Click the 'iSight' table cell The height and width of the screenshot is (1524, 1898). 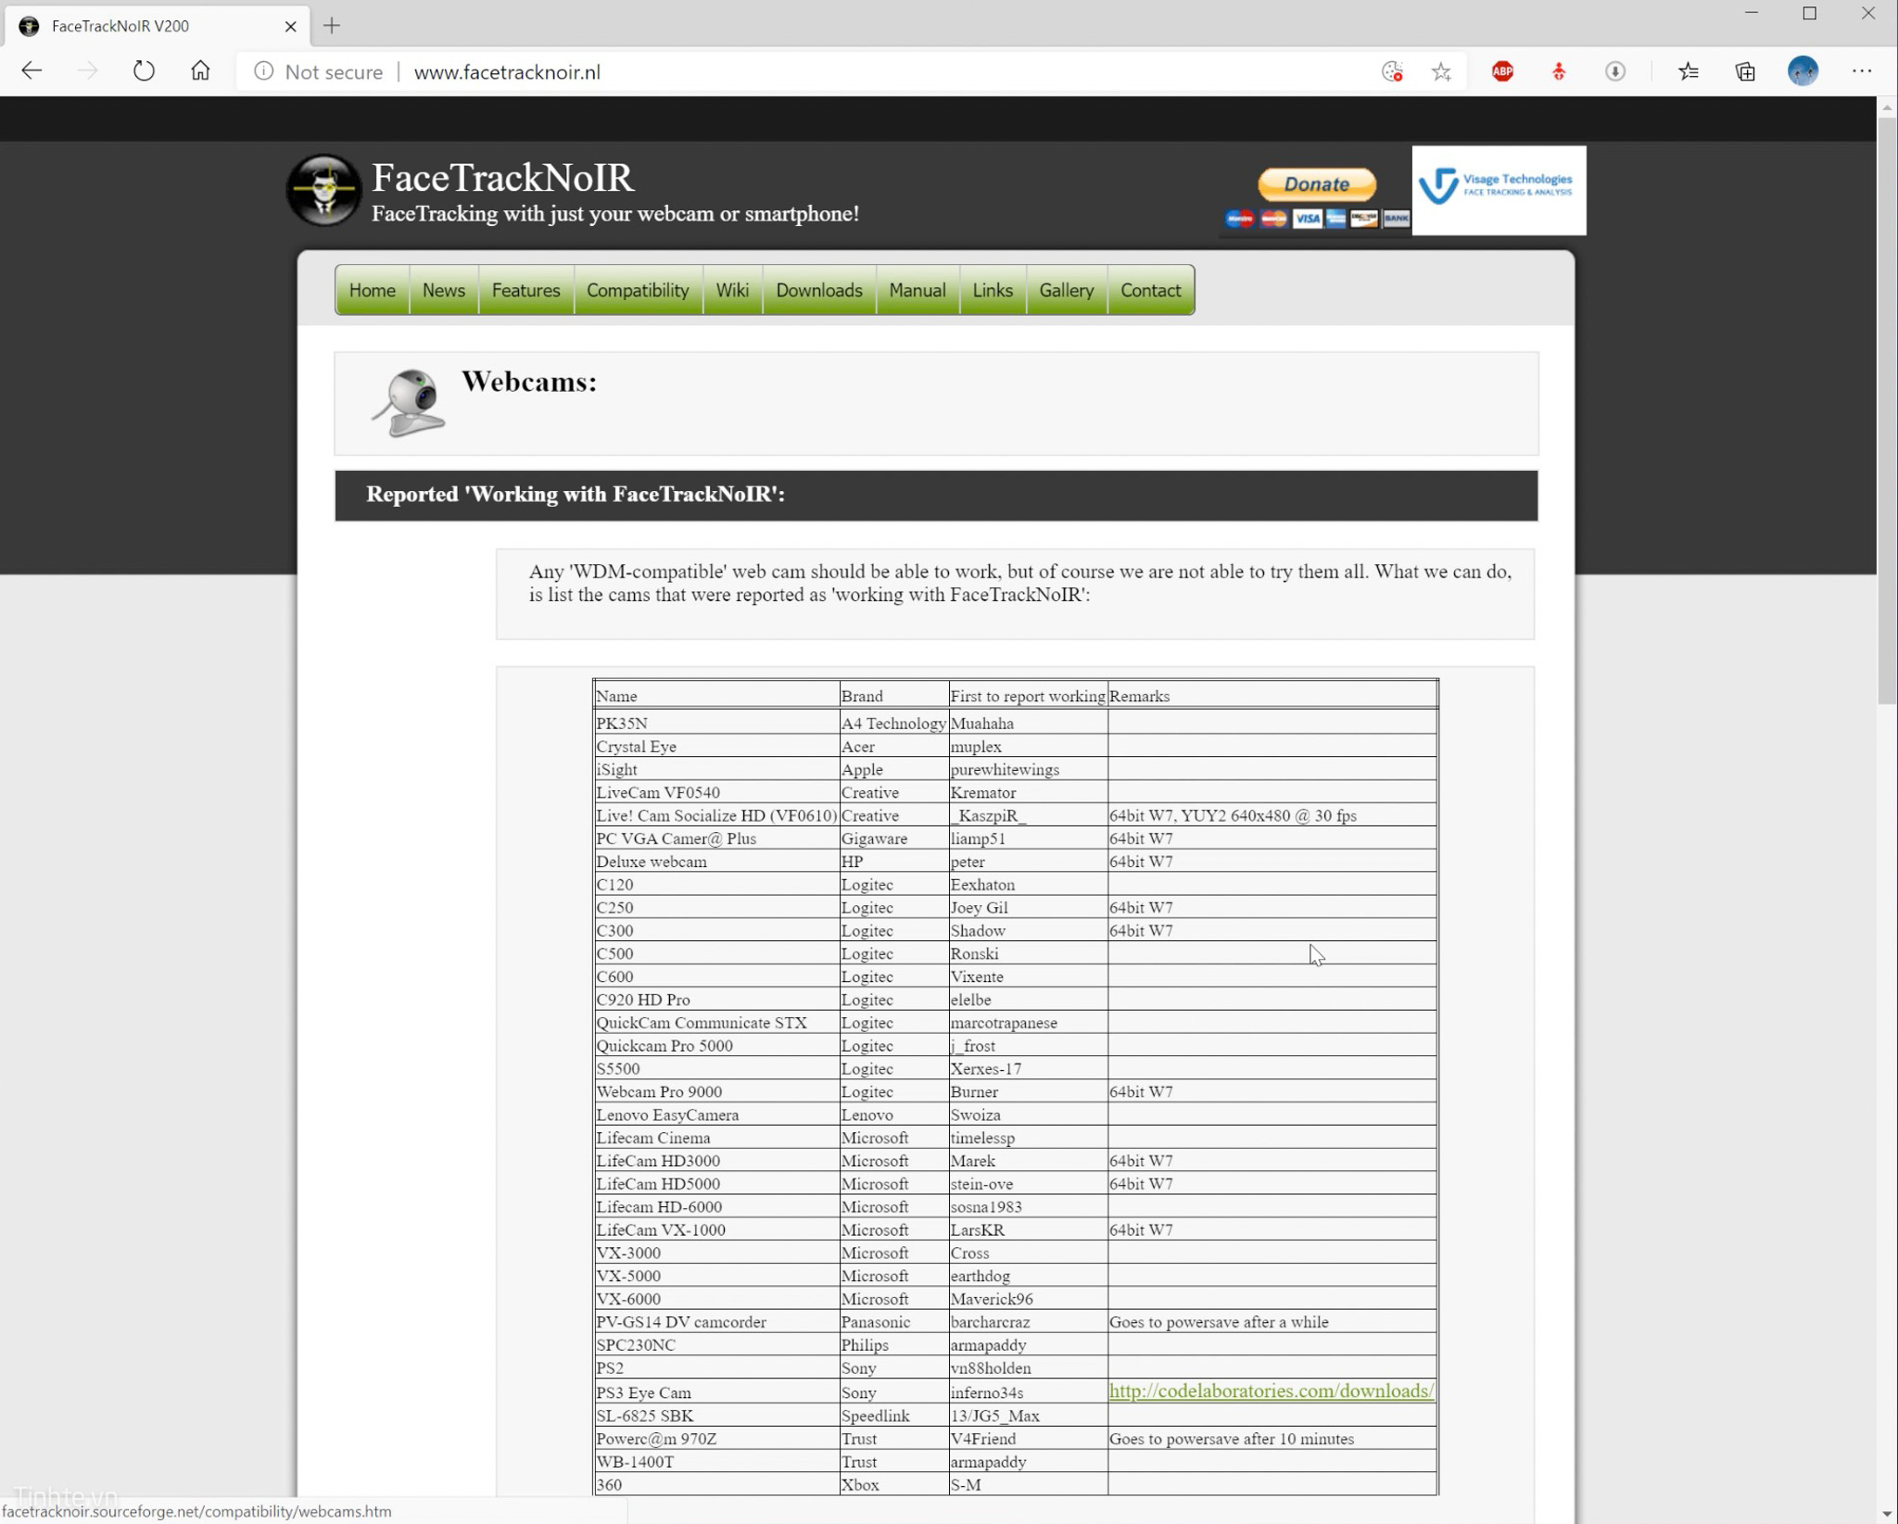(716, 769)
